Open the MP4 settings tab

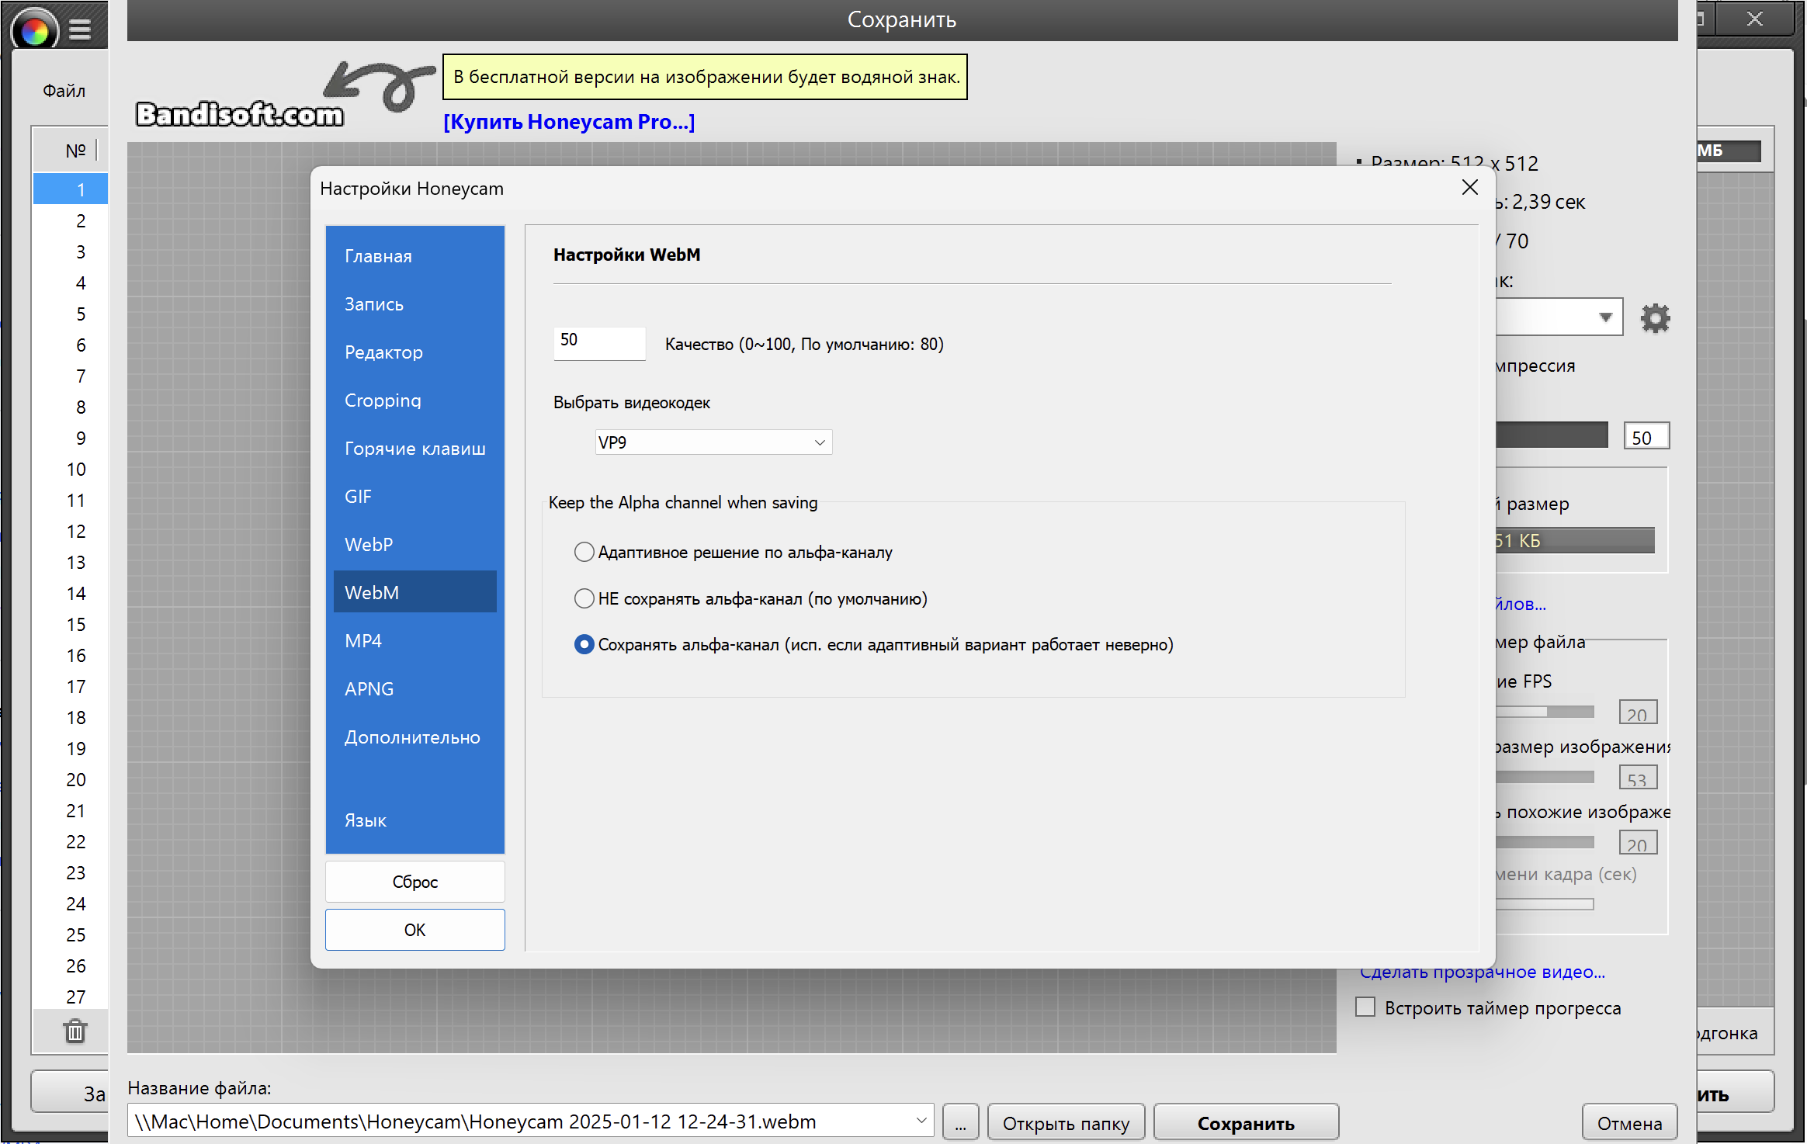[x=363, y=641]
